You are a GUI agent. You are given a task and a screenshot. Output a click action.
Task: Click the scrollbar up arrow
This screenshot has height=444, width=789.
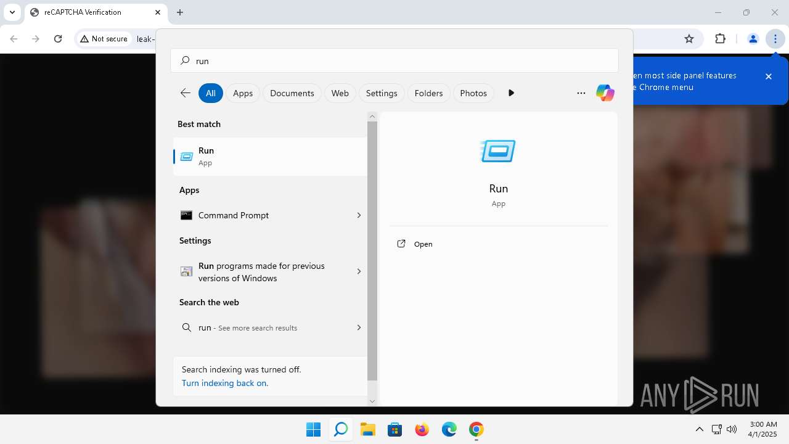[372, 116]
